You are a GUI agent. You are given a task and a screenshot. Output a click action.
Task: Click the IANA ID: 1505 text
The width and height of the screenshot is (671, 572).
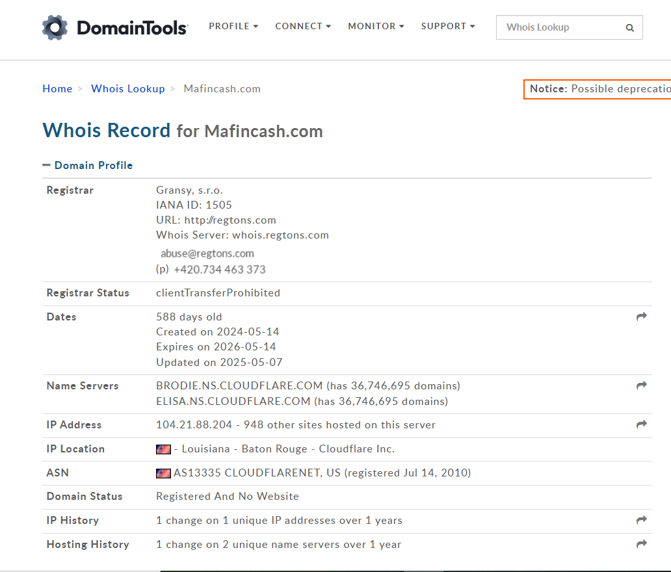194,205
